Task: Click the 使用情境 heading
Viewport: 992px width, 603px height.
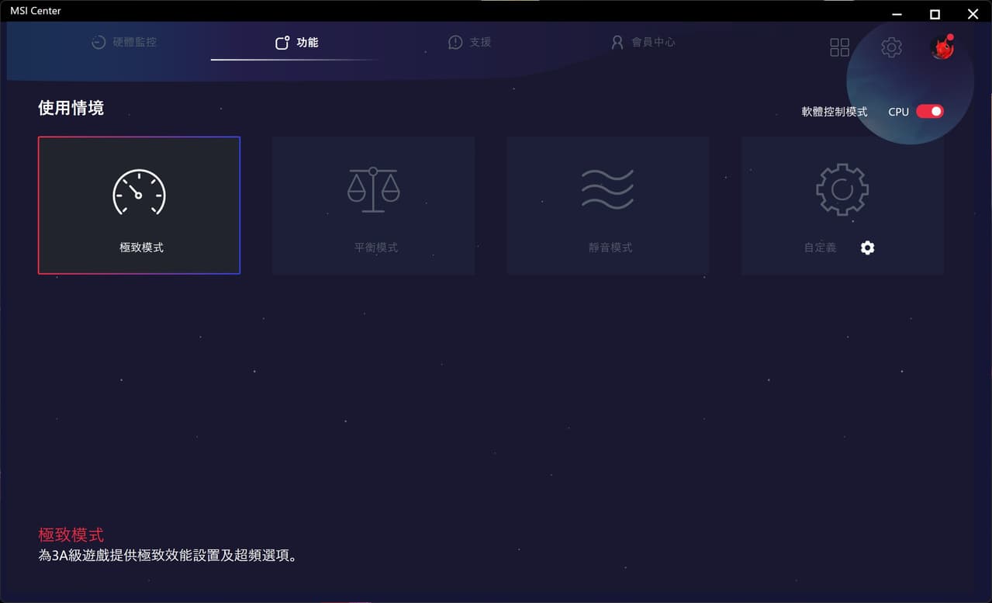Action: point(71,108)
